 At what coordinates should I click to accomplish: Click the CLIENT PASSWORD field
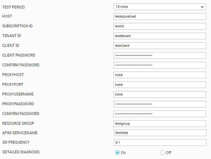coord(160,55)
